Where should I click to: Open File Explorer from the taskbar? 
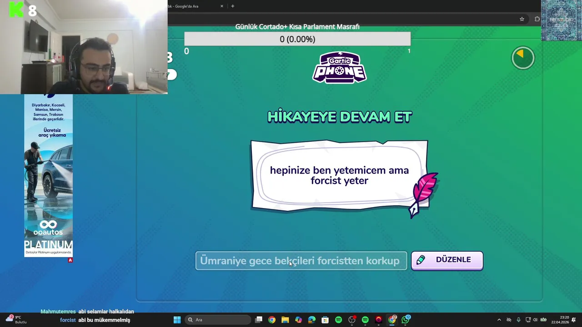pyautogui.click(x=285, y=320)
